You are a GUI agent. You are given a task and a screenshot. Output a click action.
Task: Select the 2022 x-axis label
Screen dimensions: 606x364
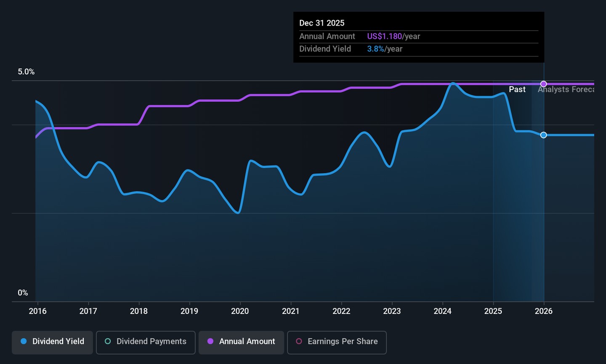pos(341,311)
